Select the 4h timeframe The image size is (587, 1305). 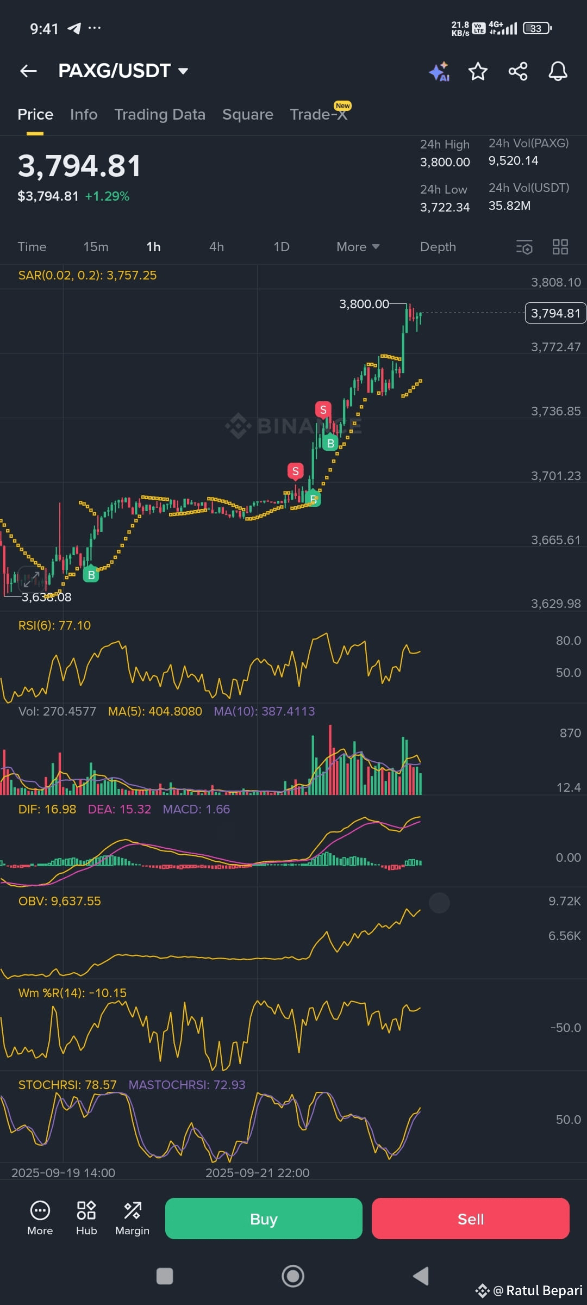[x=216, y=247]
